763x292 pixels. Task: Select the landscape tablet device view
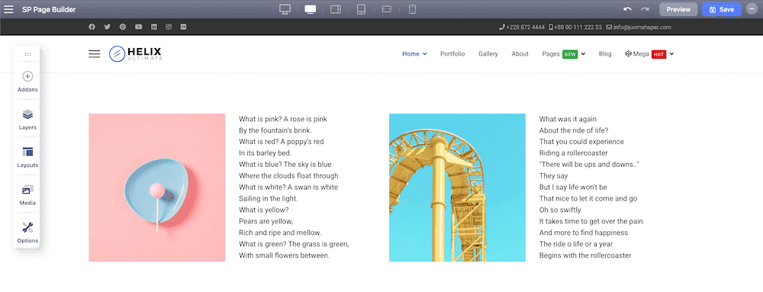click(x=336, y=9)
